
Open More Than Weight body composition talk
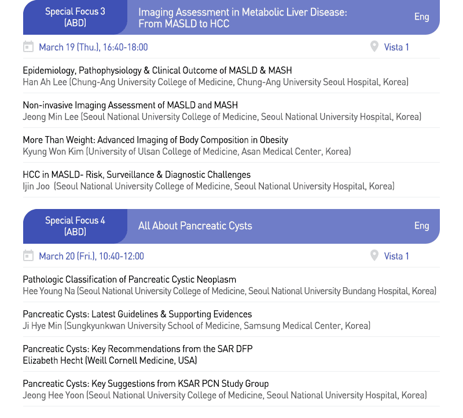[155, 140]
